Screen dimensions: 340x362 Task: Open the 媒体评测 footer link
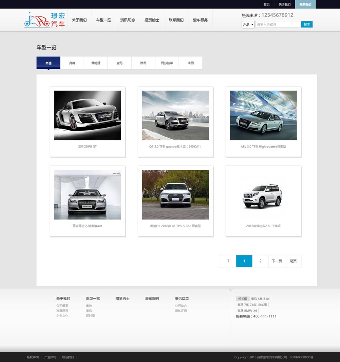coord(181,311)
